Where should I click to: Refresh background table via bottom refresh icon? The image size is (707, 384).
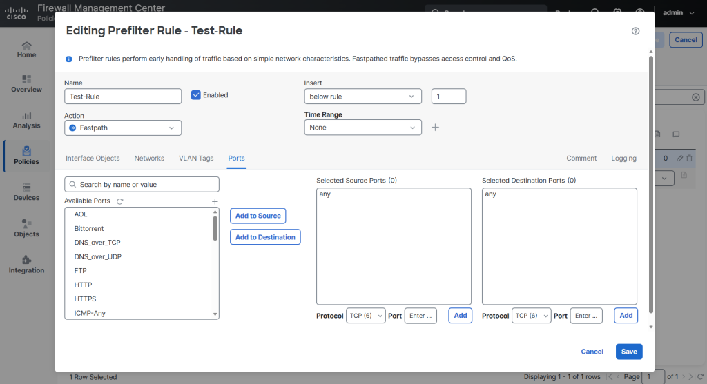tap(700, 377)
